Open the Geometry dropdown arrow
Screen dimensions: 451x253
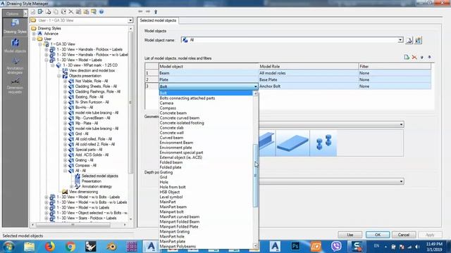tap(401, 124)
